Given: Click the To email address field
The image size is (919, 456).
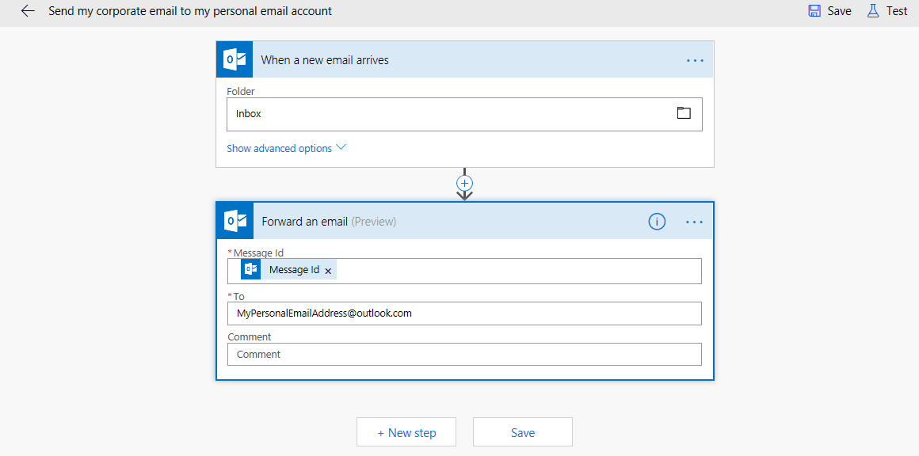Looking at the screenshot, I should click(x=464, y=313).
